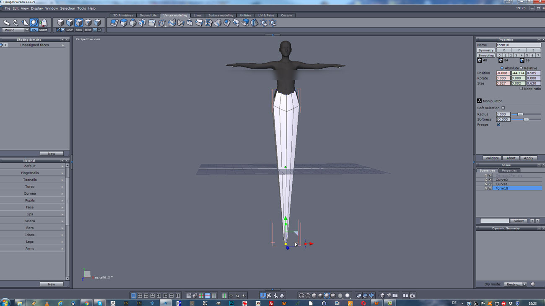Image resolution: width=545 pixels, height=306 pixels.
Task: Choose the Select Points mode cube
Action: point(88,23)
